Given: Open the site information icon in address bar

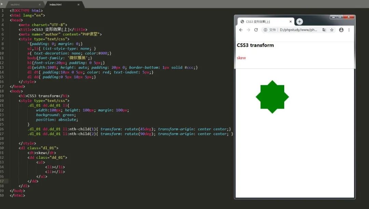Looking at the screenshot, I should (x=265, y=30).
